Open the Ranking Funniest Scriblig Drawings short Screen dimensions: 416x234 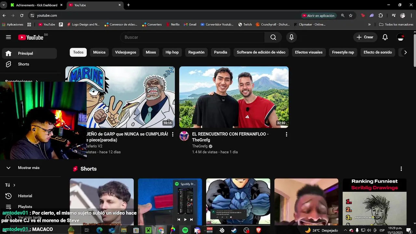(374, 201)
